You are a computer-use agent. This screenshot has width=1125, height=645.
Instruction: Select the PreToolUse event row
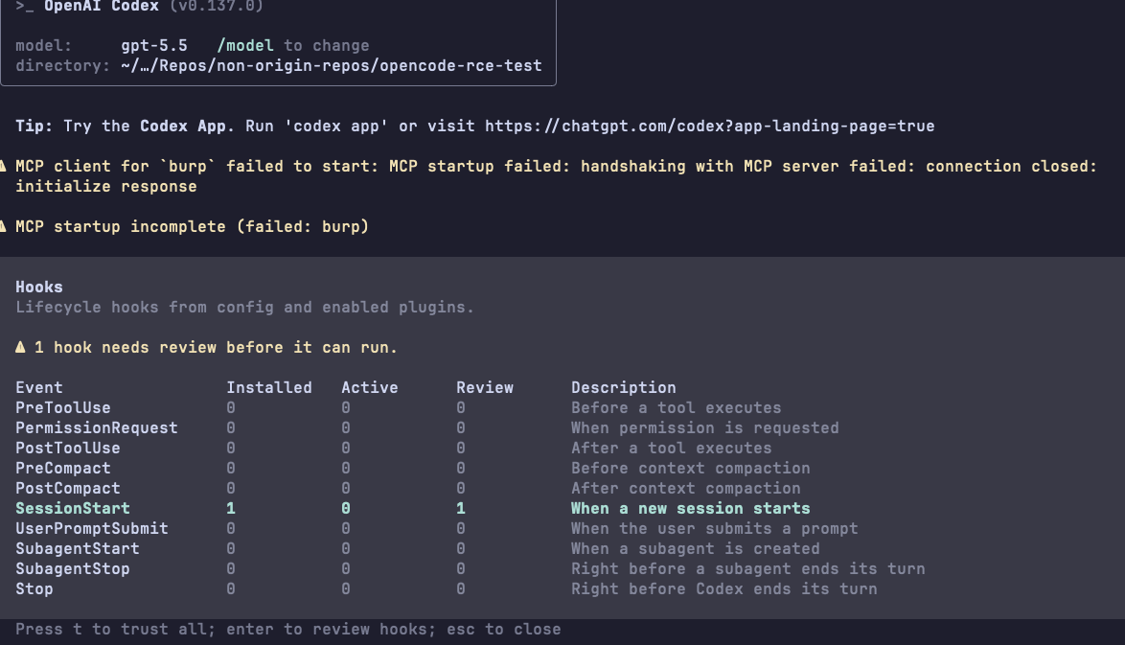[399, 407]
